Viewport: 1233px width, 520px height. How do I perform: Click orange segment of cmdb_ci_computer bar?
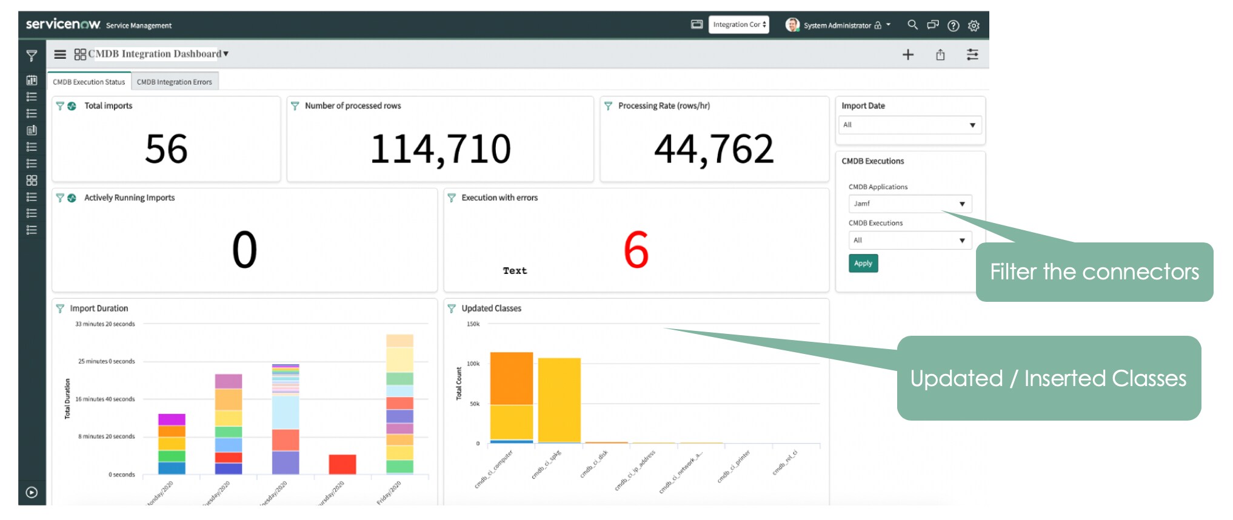click(x=511, y=378)
